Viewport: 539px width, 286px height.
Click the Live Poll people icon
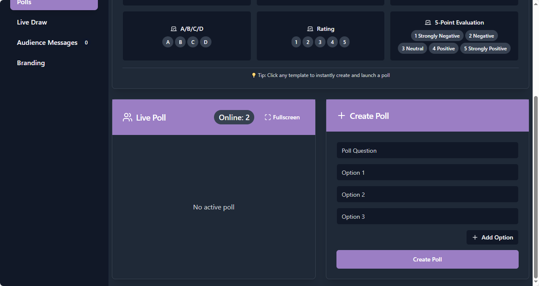[127, 118]
